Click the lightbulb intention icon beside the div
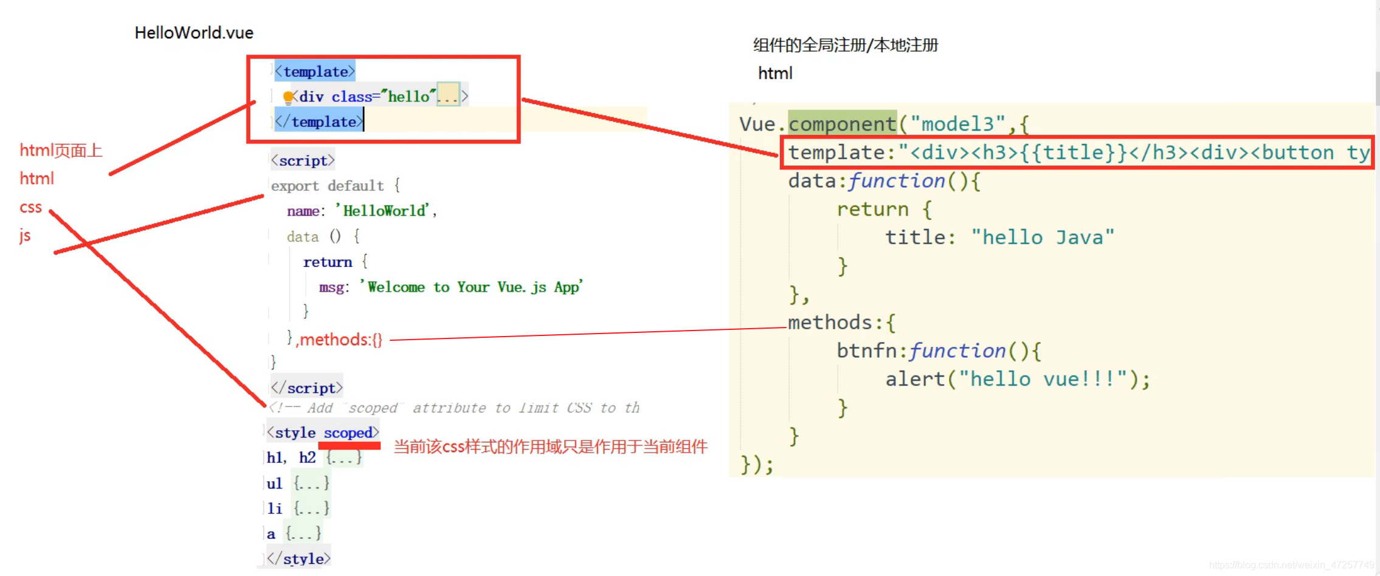 pos(288,97)
